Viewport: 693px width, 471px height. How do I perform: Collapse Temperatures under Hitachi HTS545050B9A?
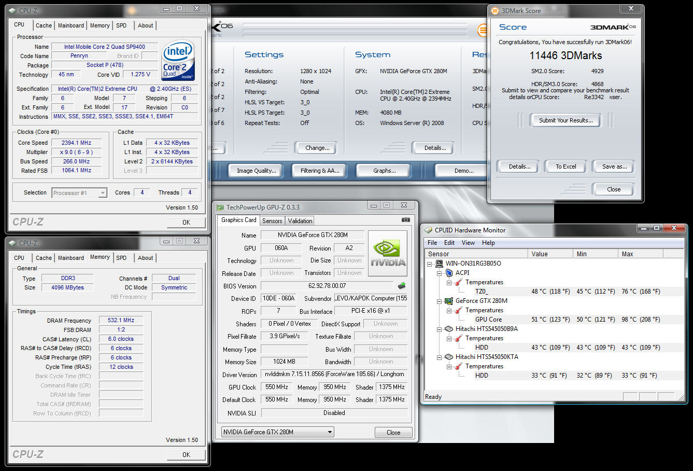click(x=449, y=338)
